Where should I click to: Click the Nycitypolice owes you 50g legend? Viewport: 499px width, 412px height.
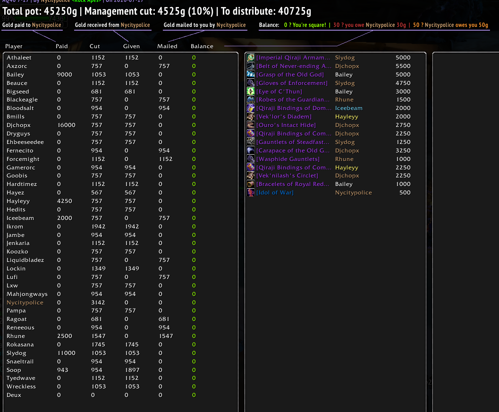pyautogui.click(x=451, y=25)
